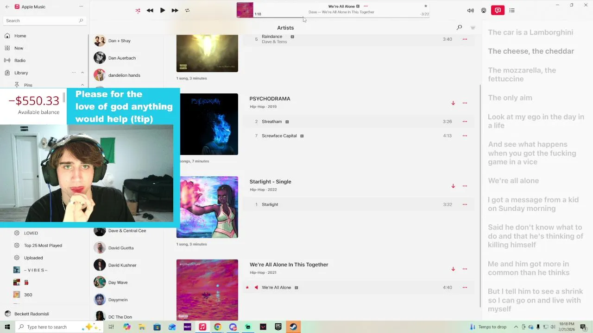Click the Windows Start button
Screen dimensions: 593x333
tap(7, 327)
